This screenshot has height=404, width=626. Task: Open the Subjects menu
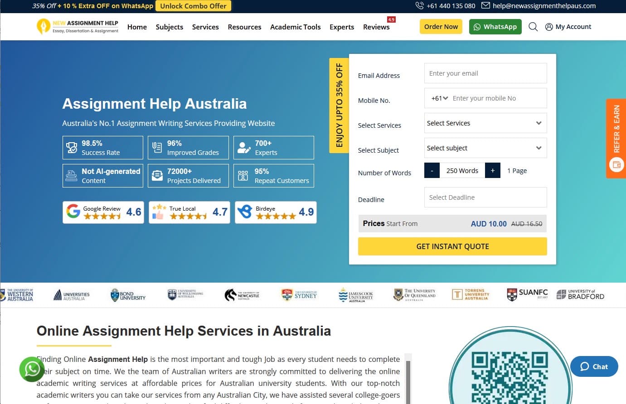point(169,27)
